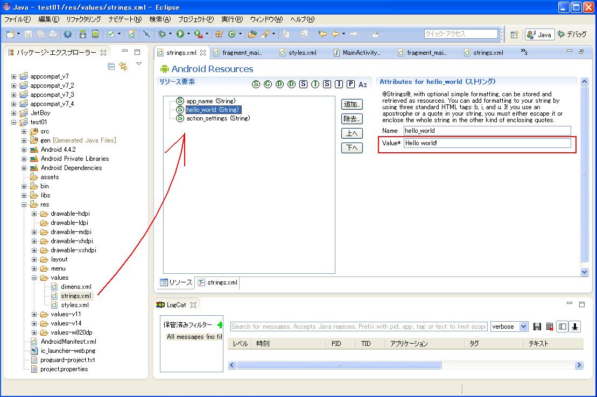Screen dimensions: 597x397
Task: Close the LogCat view tab
Action: [x=193, y=305]
